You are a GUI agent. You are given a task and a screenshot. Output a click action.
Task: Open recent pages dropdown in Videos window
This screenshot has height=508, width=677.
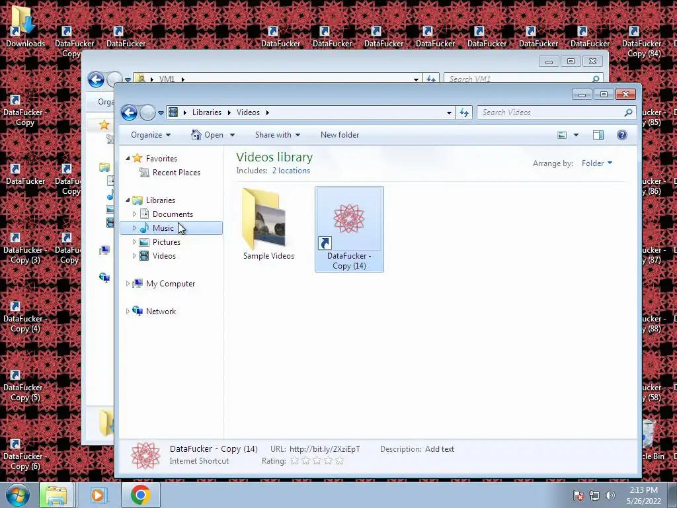(x=161, y=112)
